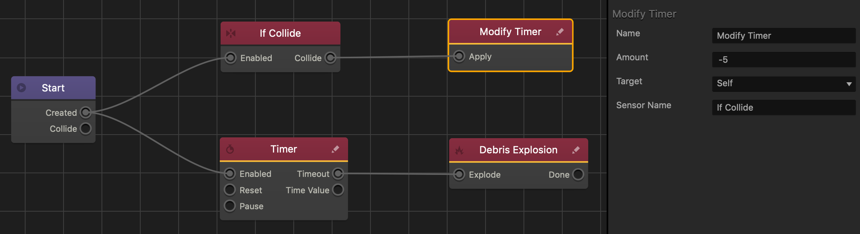860x234 pixels.
Task: Click the Timer node stopwatch icon
Action: 230,149
